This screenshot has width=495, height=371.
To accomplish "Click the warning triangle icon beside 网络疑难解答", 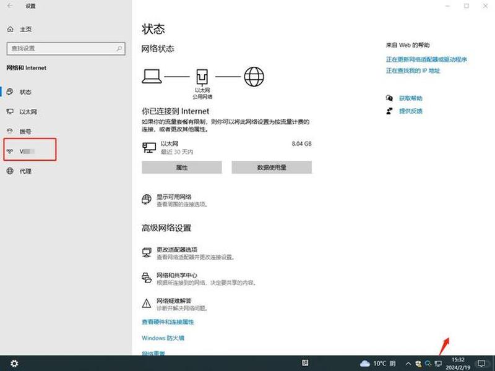I will point(147,304).
